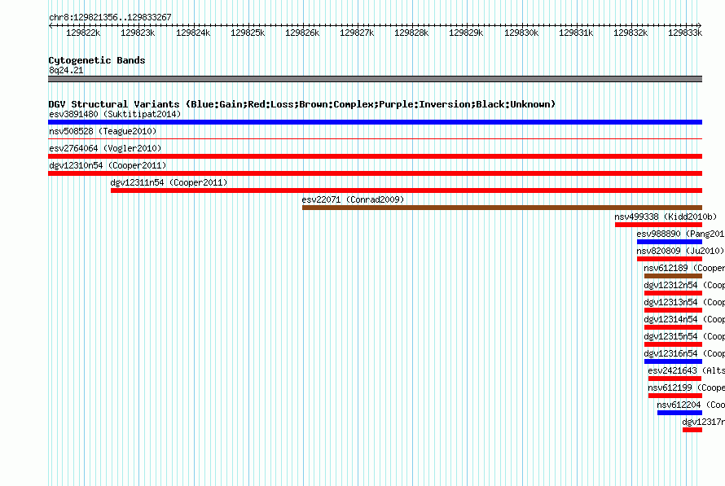Click the dgv12312n54 red bar
The height and width of the screenshot is (486, 725).
pos(673,293)
